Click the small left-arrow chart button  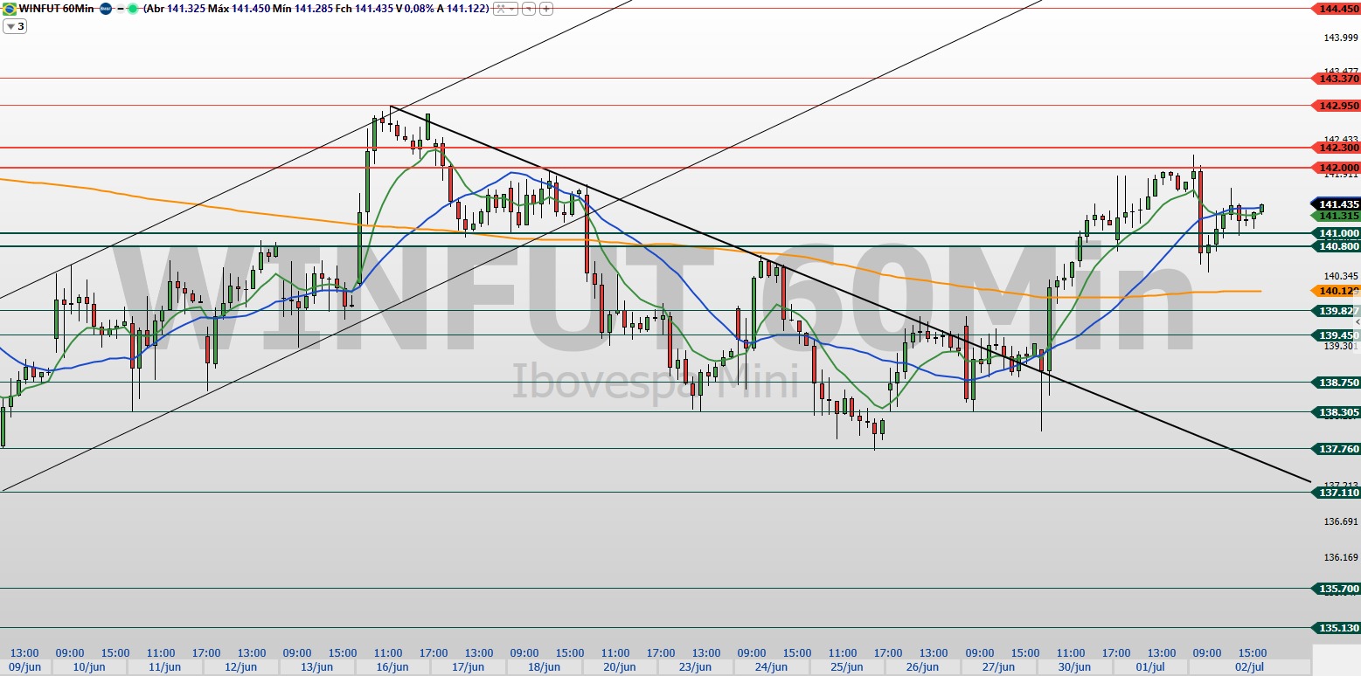530,9
